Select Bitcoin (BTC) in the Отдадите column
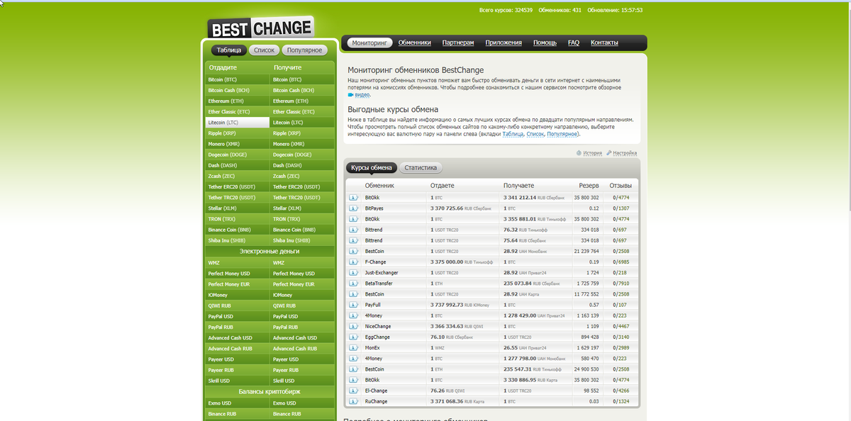Image resolution: width=851 pixels, height=421 pixels. coord(238,79)
